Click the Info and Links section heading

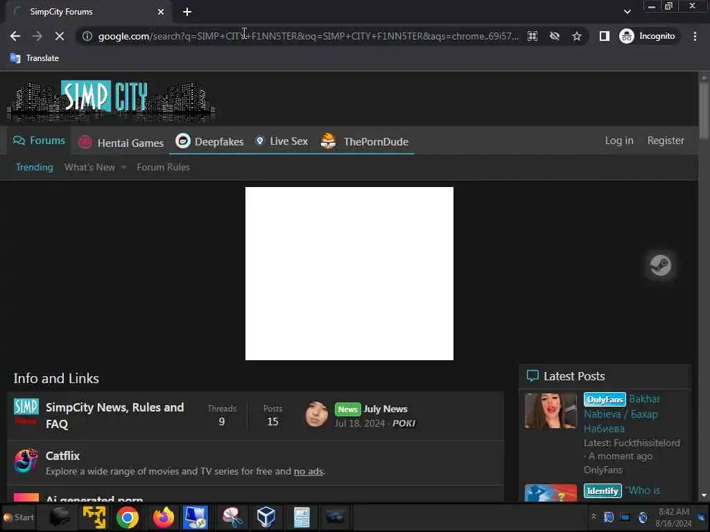click(56, 378)
